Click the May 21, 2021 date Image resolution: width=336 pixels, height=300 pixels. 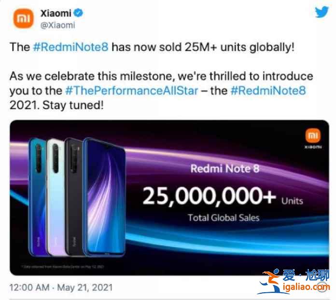[x=85, y=287]
